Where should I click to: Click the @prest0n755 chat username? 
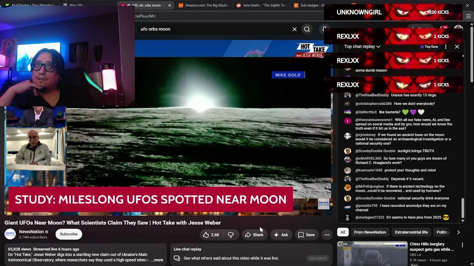367,206
